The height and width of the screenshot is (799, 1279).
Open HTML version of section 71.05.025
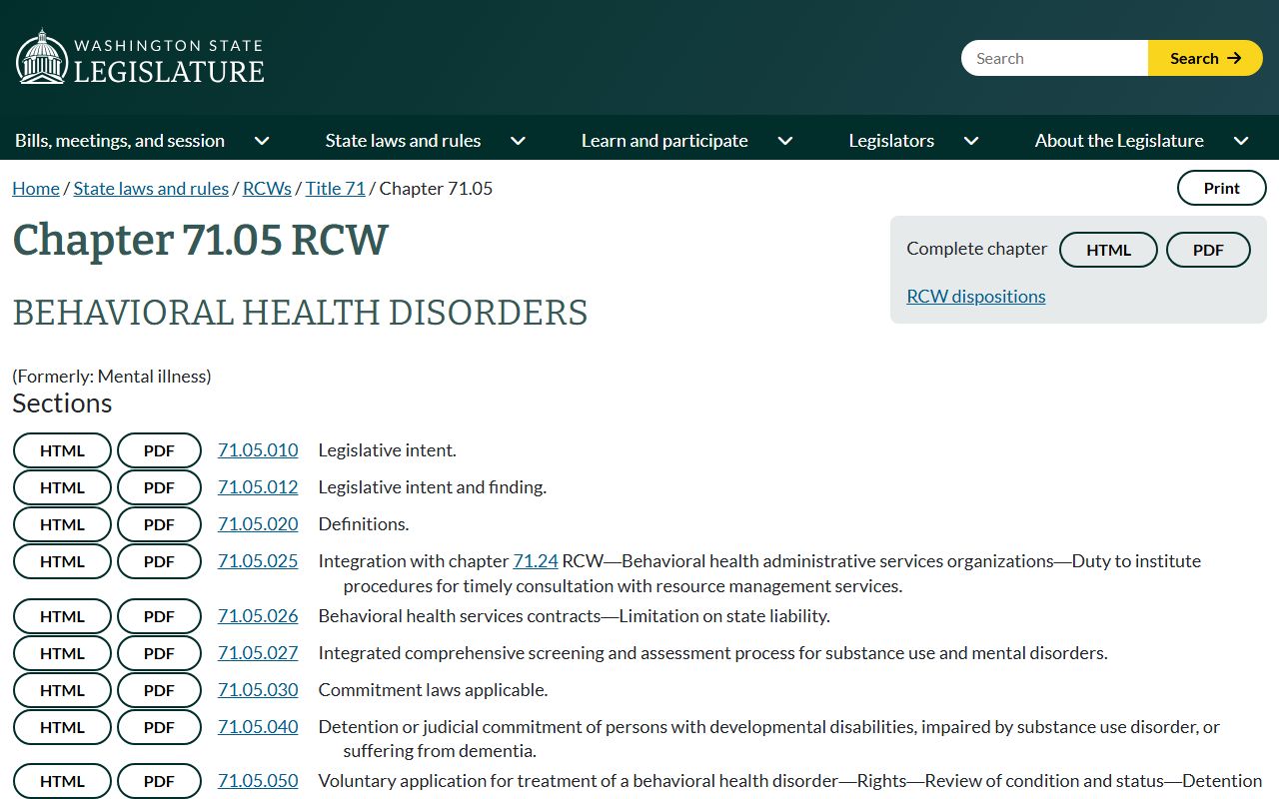[62, 561]
